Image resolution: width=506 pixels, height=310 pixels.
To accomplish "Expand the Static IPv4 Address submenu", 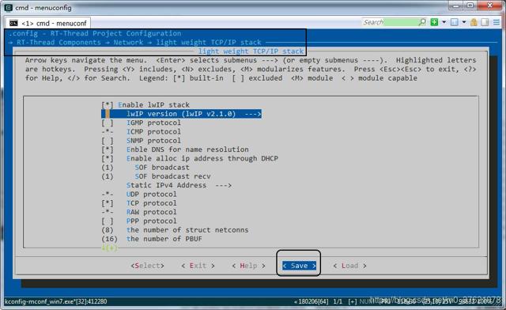I will tap(179, 185).
